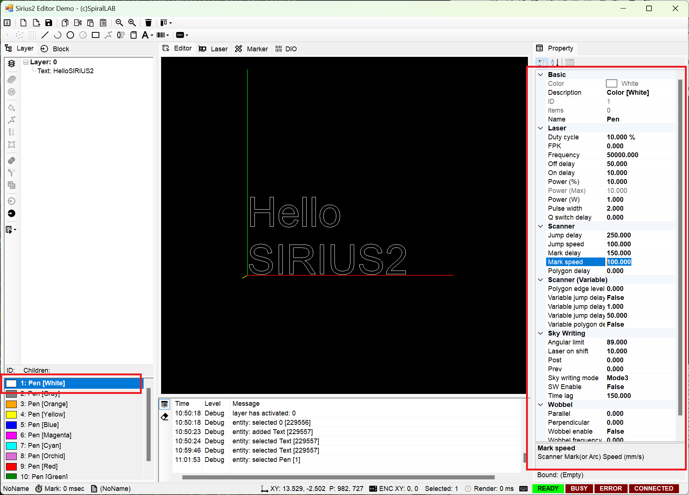
Task: Click the black circled arrow sidebar icon
Action: point(12,213)
